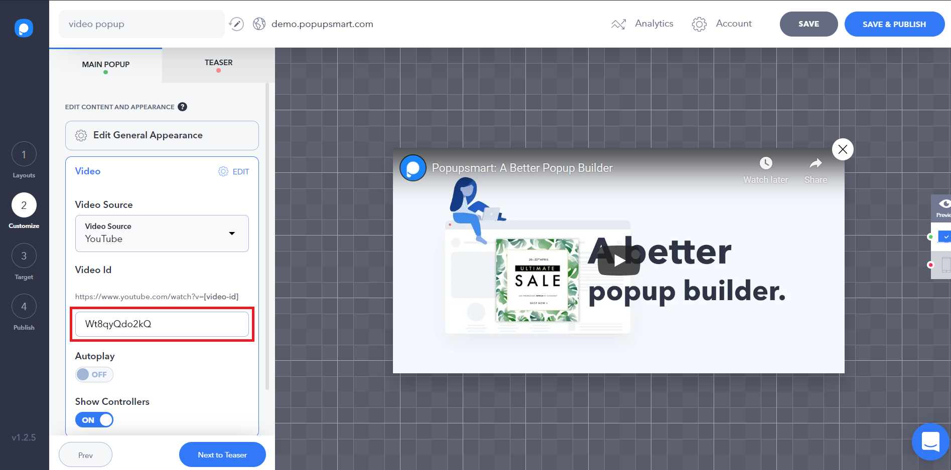Click the Video Id input field
Image resolution: width=951 pixels, height=470 pixels.
(x=162, y=324)
